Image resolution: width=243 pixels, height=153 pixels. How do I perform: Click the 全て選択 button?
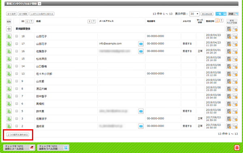[11, 14]
